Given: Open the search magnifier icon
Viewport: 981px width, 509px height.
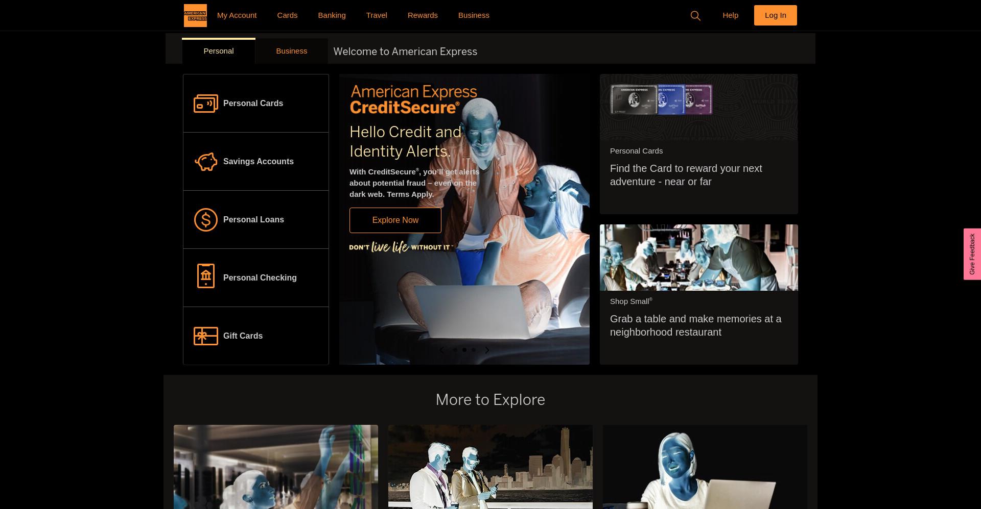Looking at the screenshot, I should click(x=695, y=16).
